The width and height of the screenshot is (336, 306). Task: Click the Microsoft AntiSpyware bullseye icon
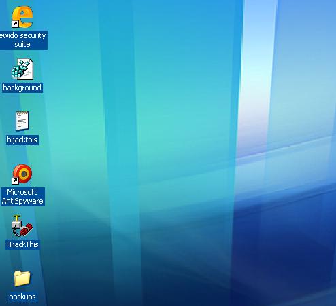(x=22, y=174)
